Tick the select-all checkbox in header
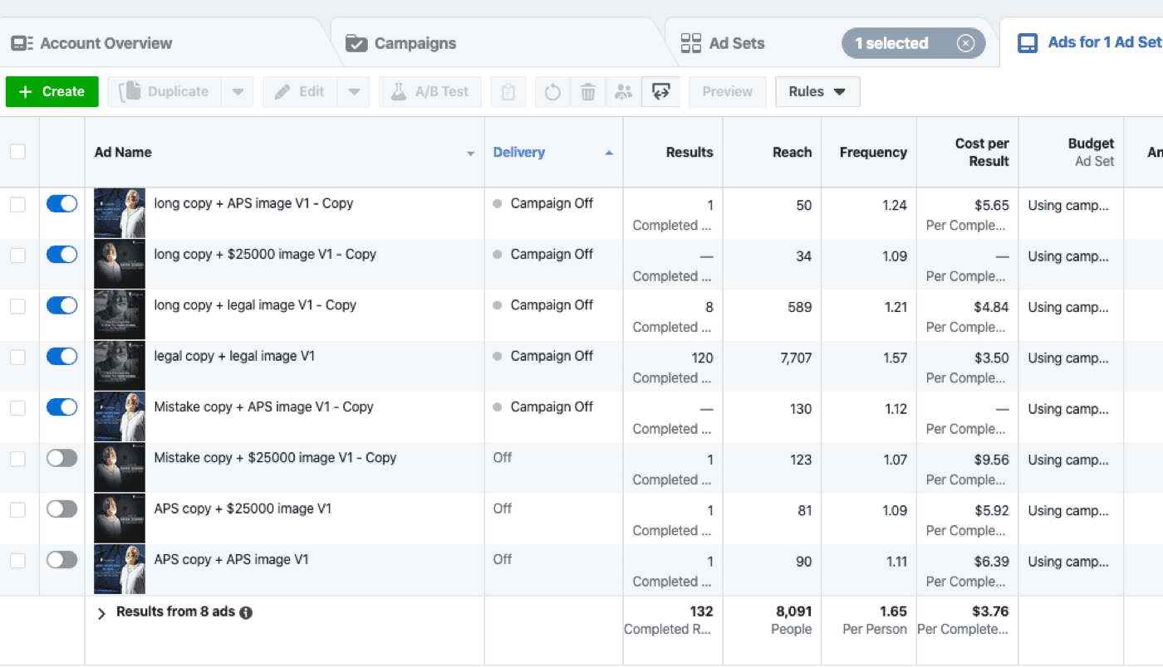 point(17,152)
